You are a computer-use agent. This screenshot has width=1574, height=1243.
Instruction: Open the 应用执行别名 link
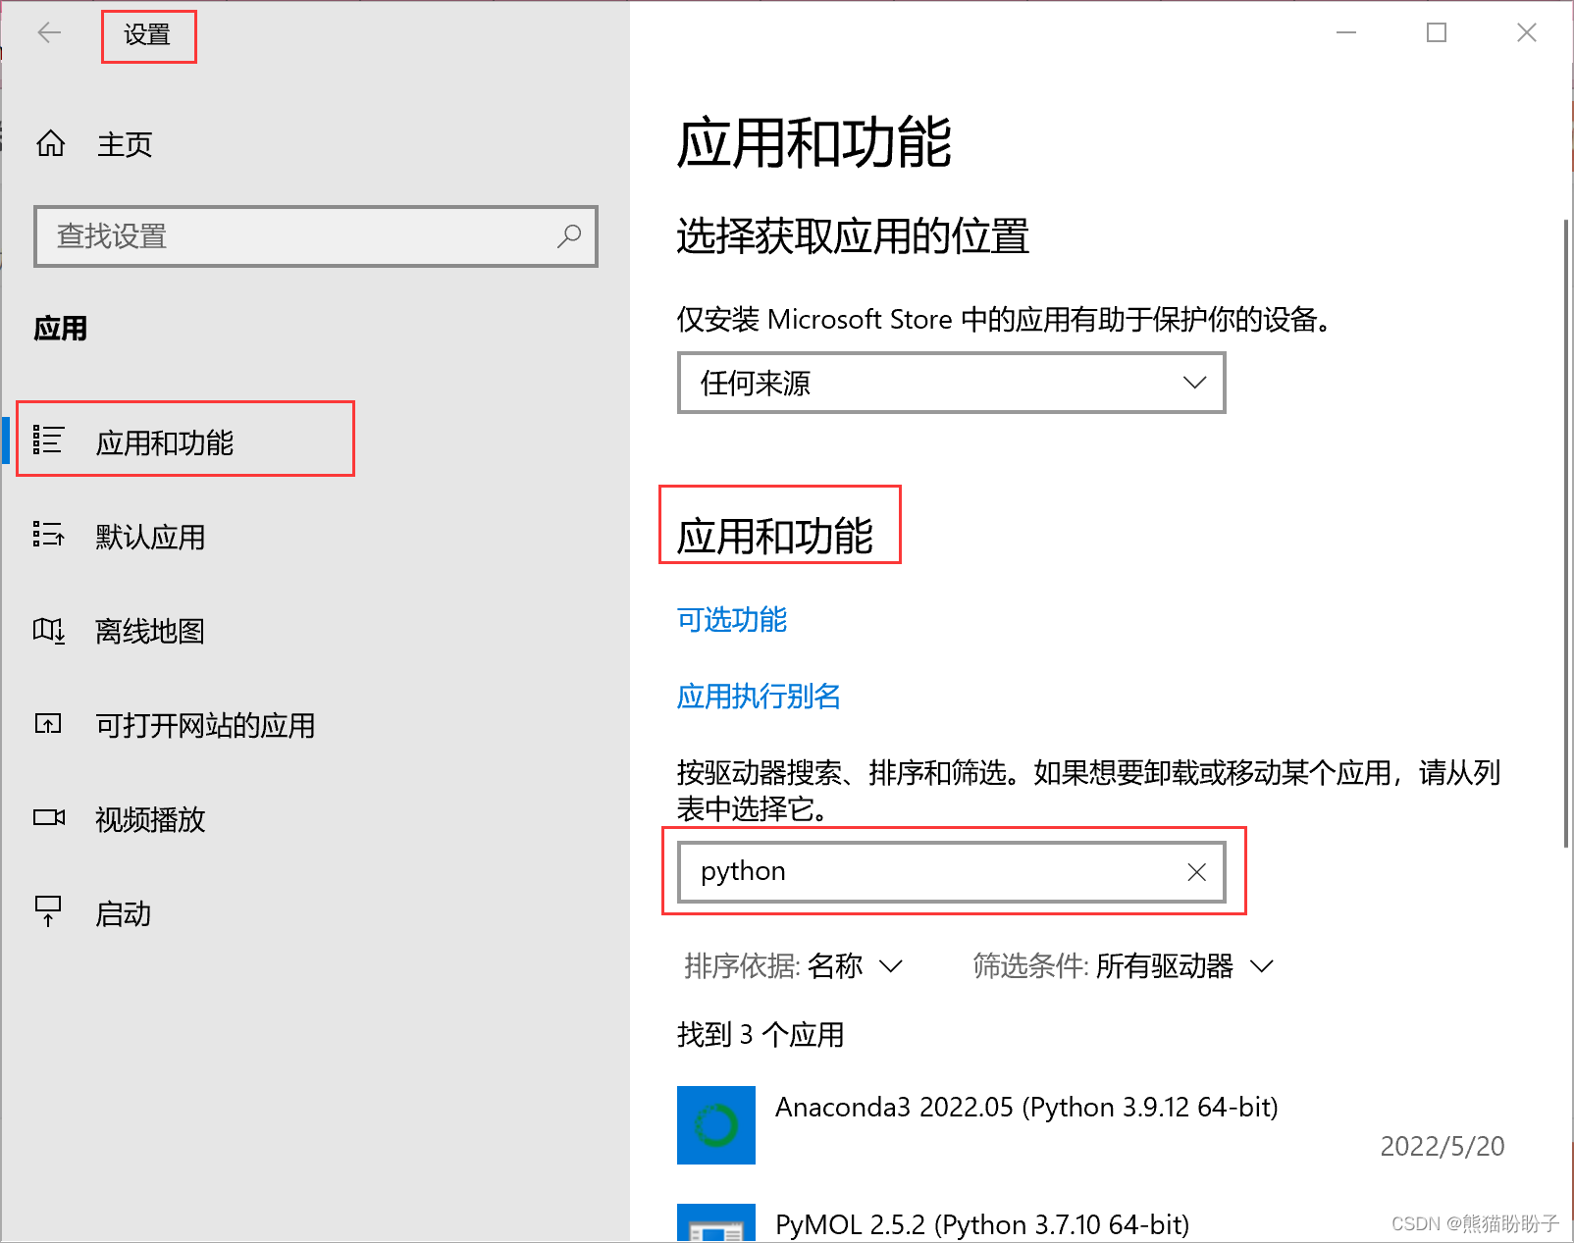click(759, 697)
